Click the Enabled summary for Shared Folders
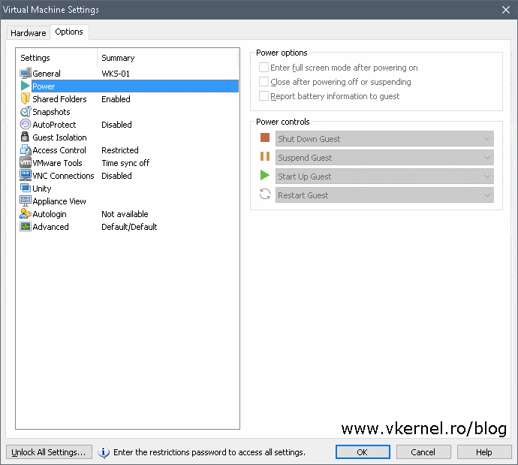Image resolution: width=518 pixels, height=465 pixels. click(x=116, y=99)
